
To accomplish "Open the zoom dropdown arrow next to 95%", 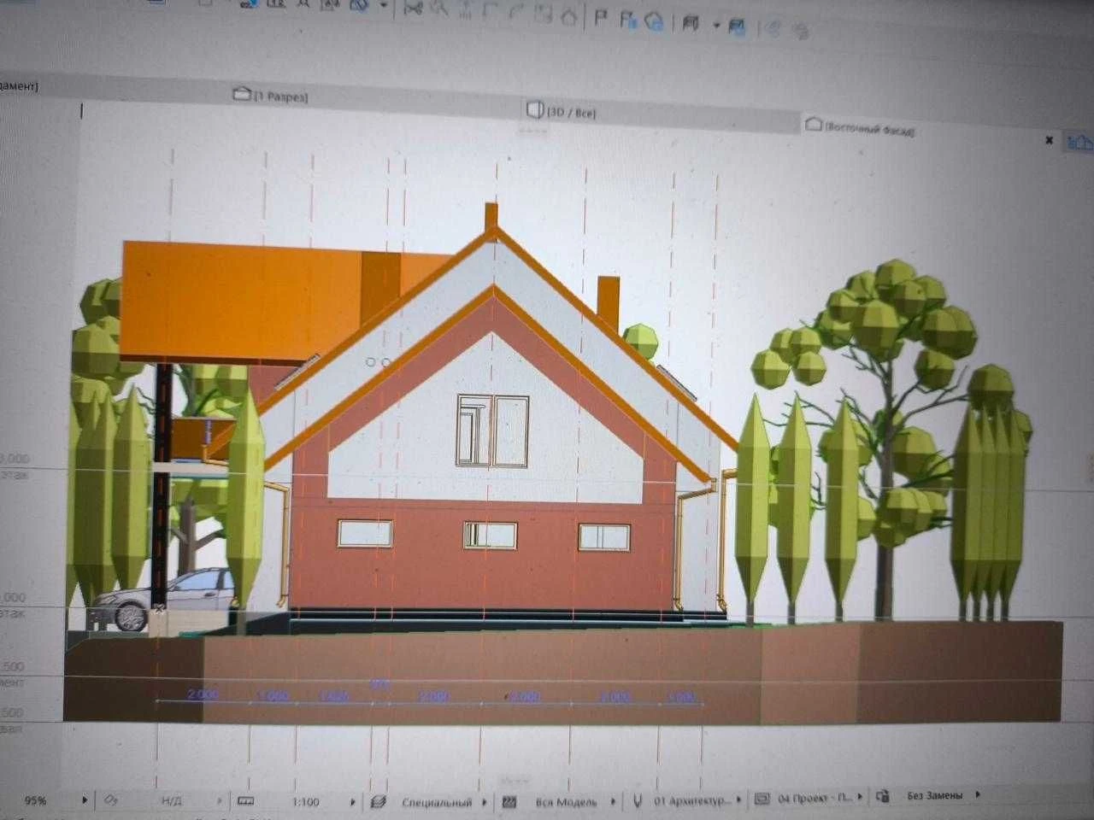I will [84, 800].
